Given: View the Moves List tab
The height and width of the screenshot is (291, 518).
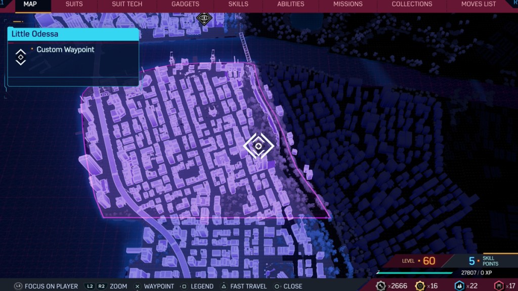Looking at the screenshot, I should pyautogui.click(x=479, y=4).
